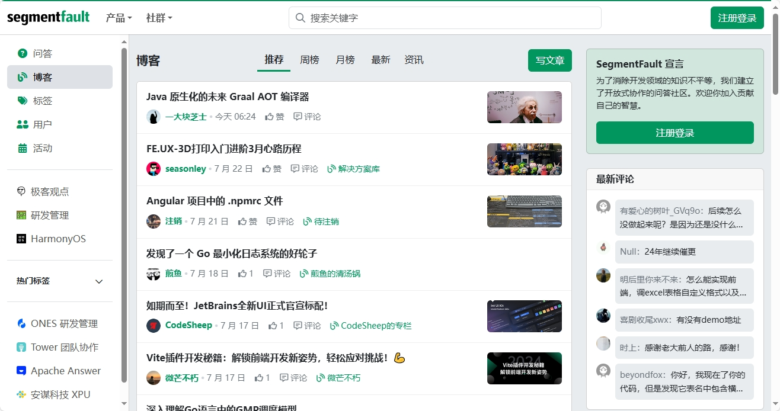780x411 pixels.
Task: Click the comment icon on the Java Graal article
Action: [298, 117]
